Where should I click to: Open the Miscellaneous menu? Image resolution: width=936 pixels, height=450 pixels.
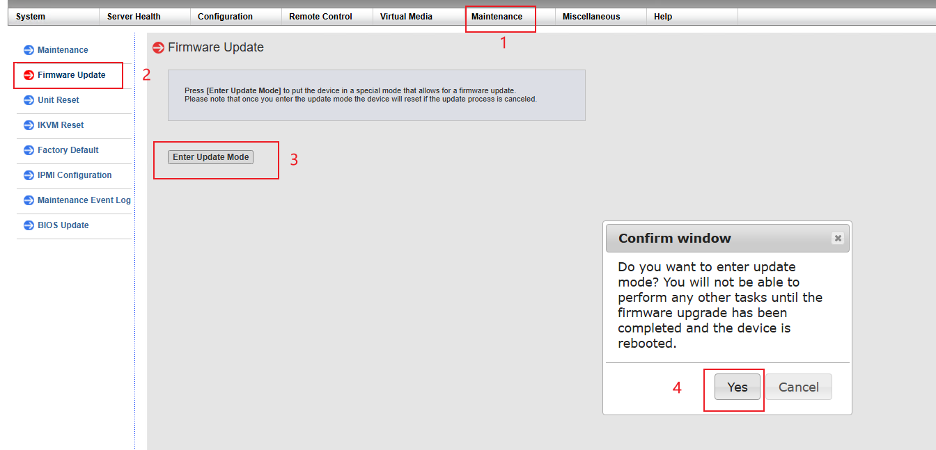(591, 17)
